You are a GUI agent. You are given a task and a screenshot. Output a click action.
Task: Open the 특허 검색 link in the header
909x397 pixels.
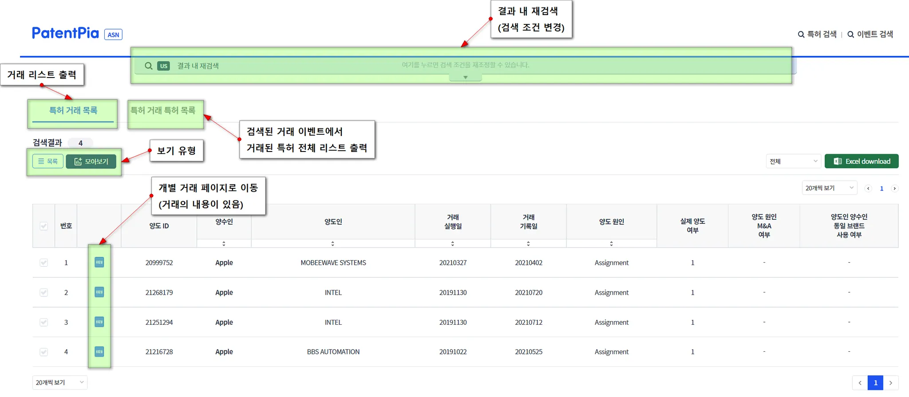(817, 34)
